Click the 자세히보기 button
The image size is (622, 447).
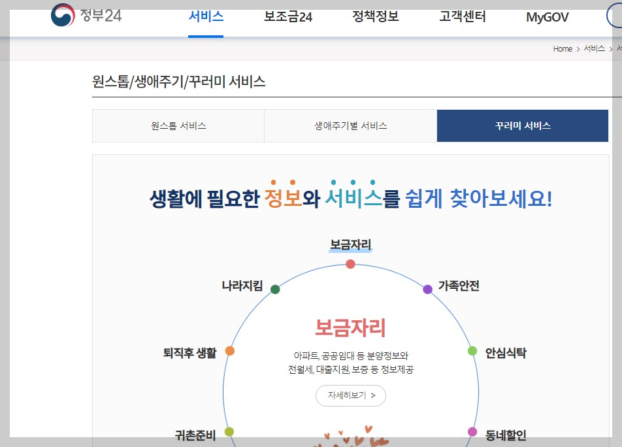tap(351, 395)
